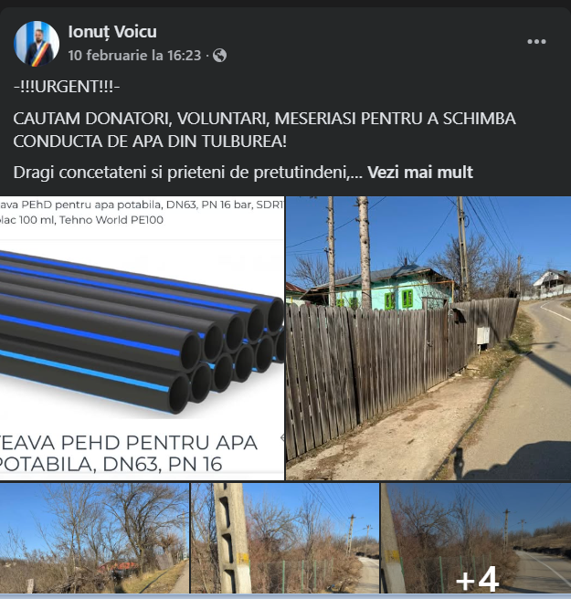Expand the post with Vezi mai mult
The height and width of the screenshot is (599, 571).
pyautogui.click(x=420, y=173)
